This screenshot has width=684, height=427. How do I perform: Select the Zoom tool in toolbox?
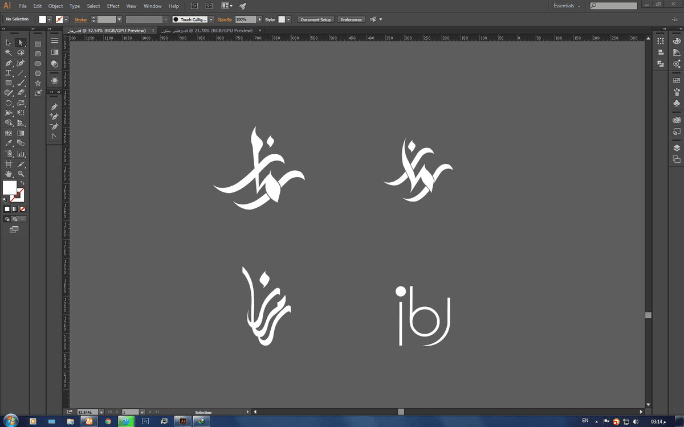(x=21, y=174)
